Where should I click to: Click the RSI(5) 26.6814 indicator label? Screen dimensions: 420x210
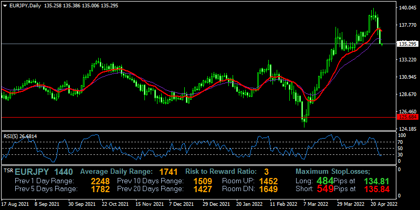tap(20, 136)
